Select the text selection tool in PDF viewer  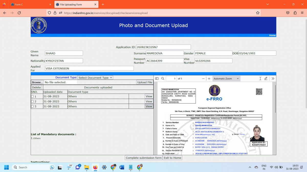click(260, 78)
